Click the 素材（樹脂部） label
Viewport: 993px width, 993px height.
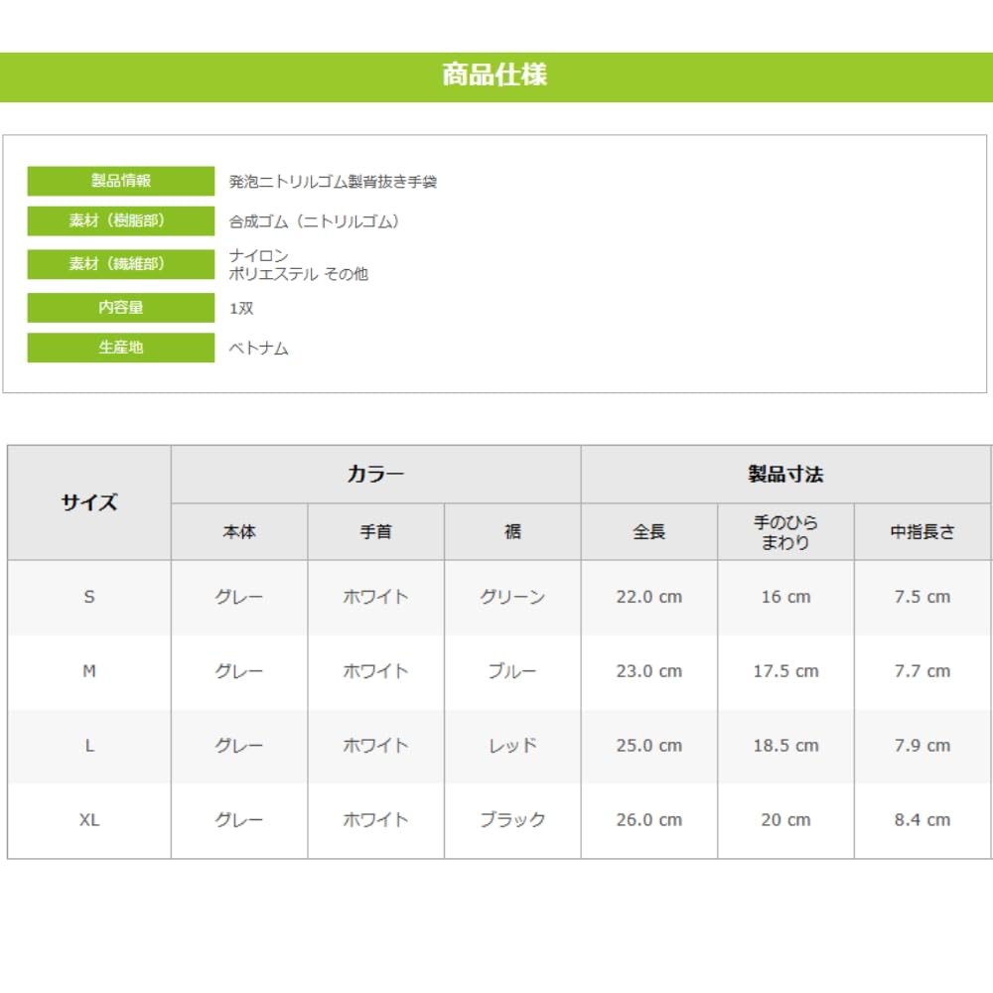[x=120, y=221]
